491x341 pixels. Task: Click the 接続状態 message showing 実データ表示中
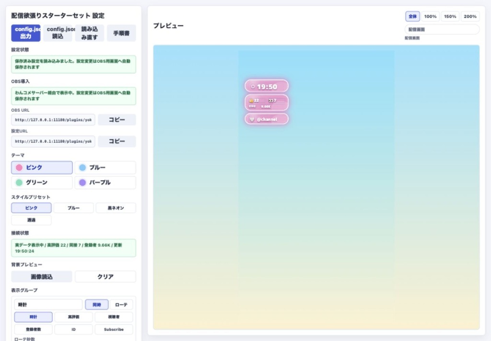click(73, 248)
